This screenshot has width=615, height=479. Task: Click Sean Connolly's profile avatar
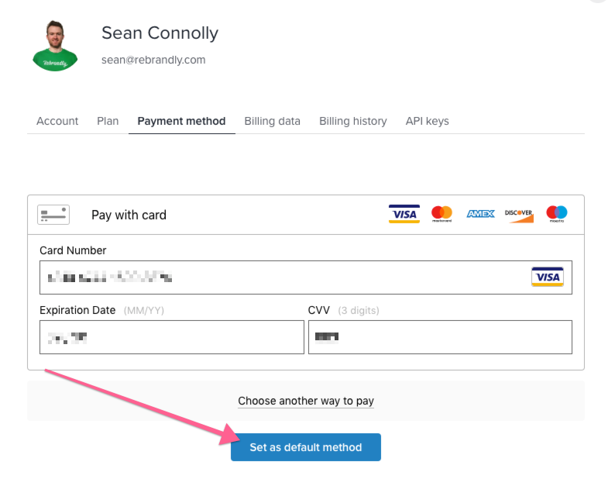[x=55, y=46]
